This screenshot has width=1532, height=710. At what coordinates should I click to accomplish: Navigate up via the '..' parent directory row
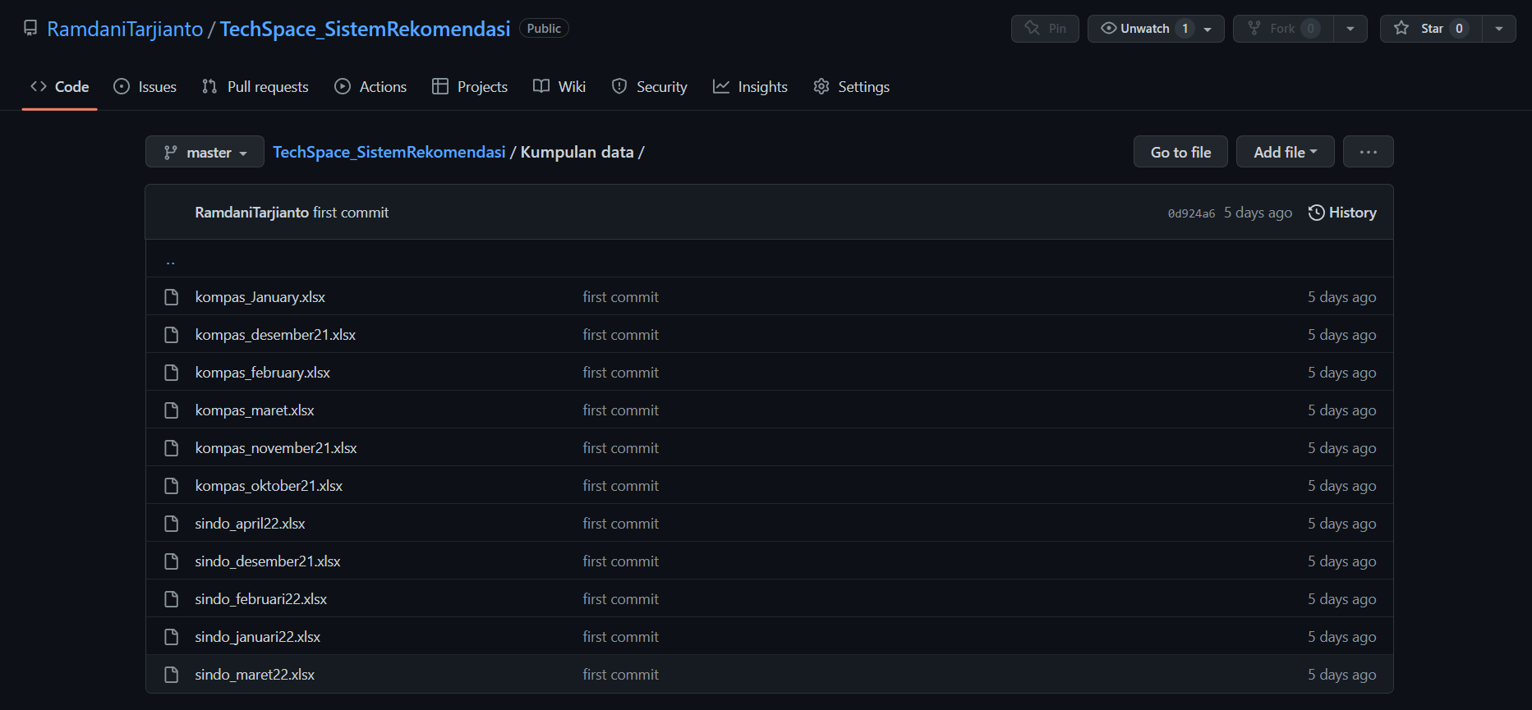[x=769, y=259]
